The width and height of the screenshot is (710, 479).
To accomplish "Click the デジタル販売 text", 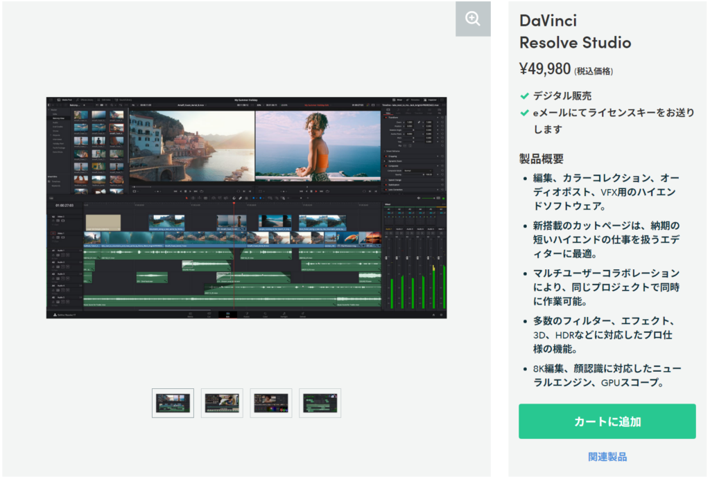I will click(562, 96).
